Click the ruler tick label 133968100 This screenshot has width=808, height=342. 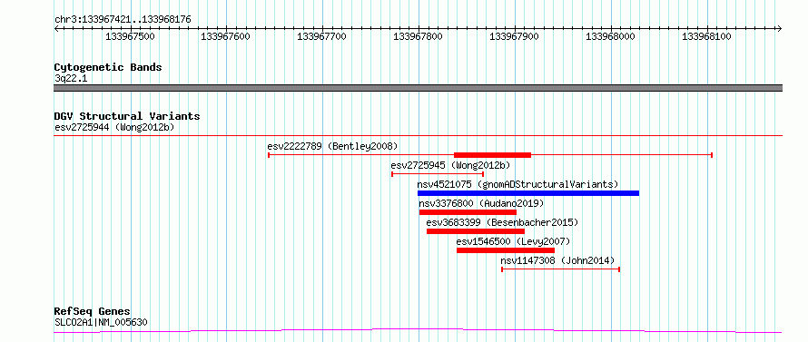[x=706, y=37]
